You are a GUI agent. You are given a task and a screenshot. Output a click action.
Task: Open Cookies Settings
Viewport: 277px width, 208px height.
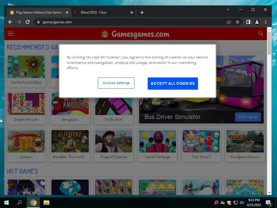(x=116, y=83)
